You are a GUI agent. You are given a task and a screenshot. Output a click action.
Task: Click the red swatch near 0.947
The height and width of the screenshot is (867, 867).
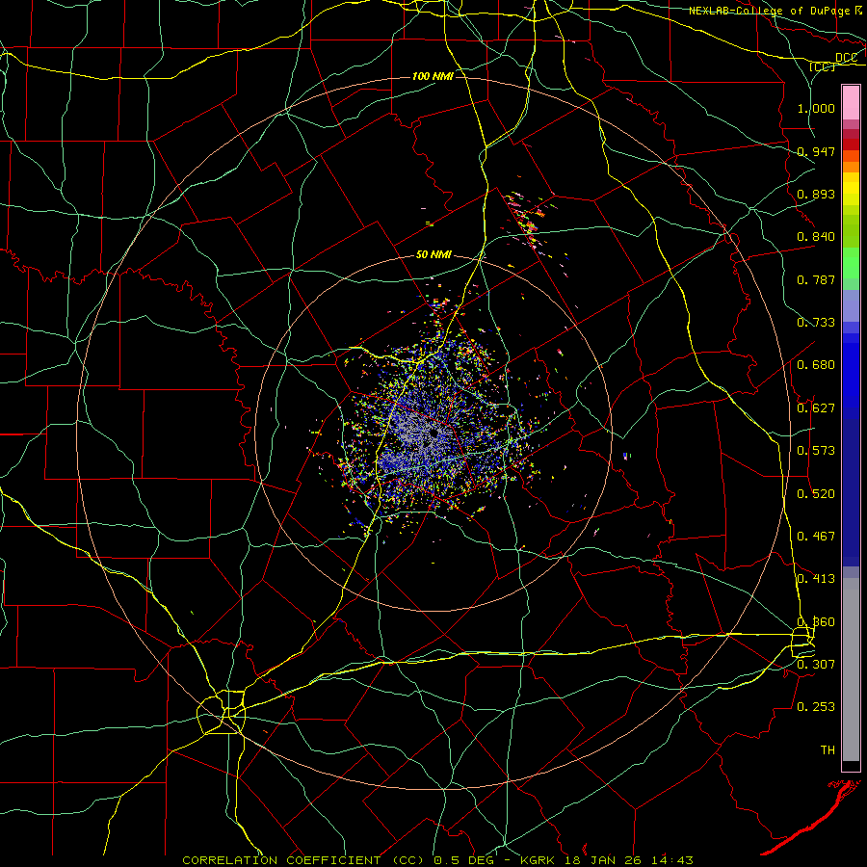coord(851,144)
